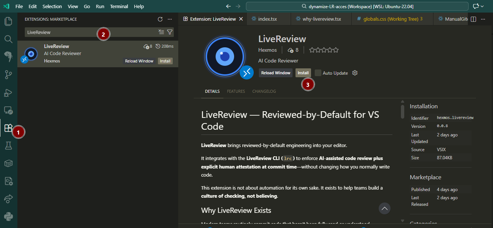Image resolution: width=493 pixels, height=228 pixels.
Task: Open Extensions view more actions menu
Action: point(170,19)
